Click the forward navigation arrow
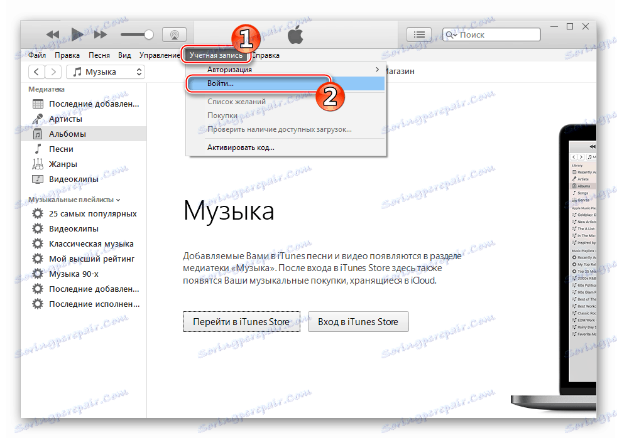617x438 pixels. tap(53, 72)
